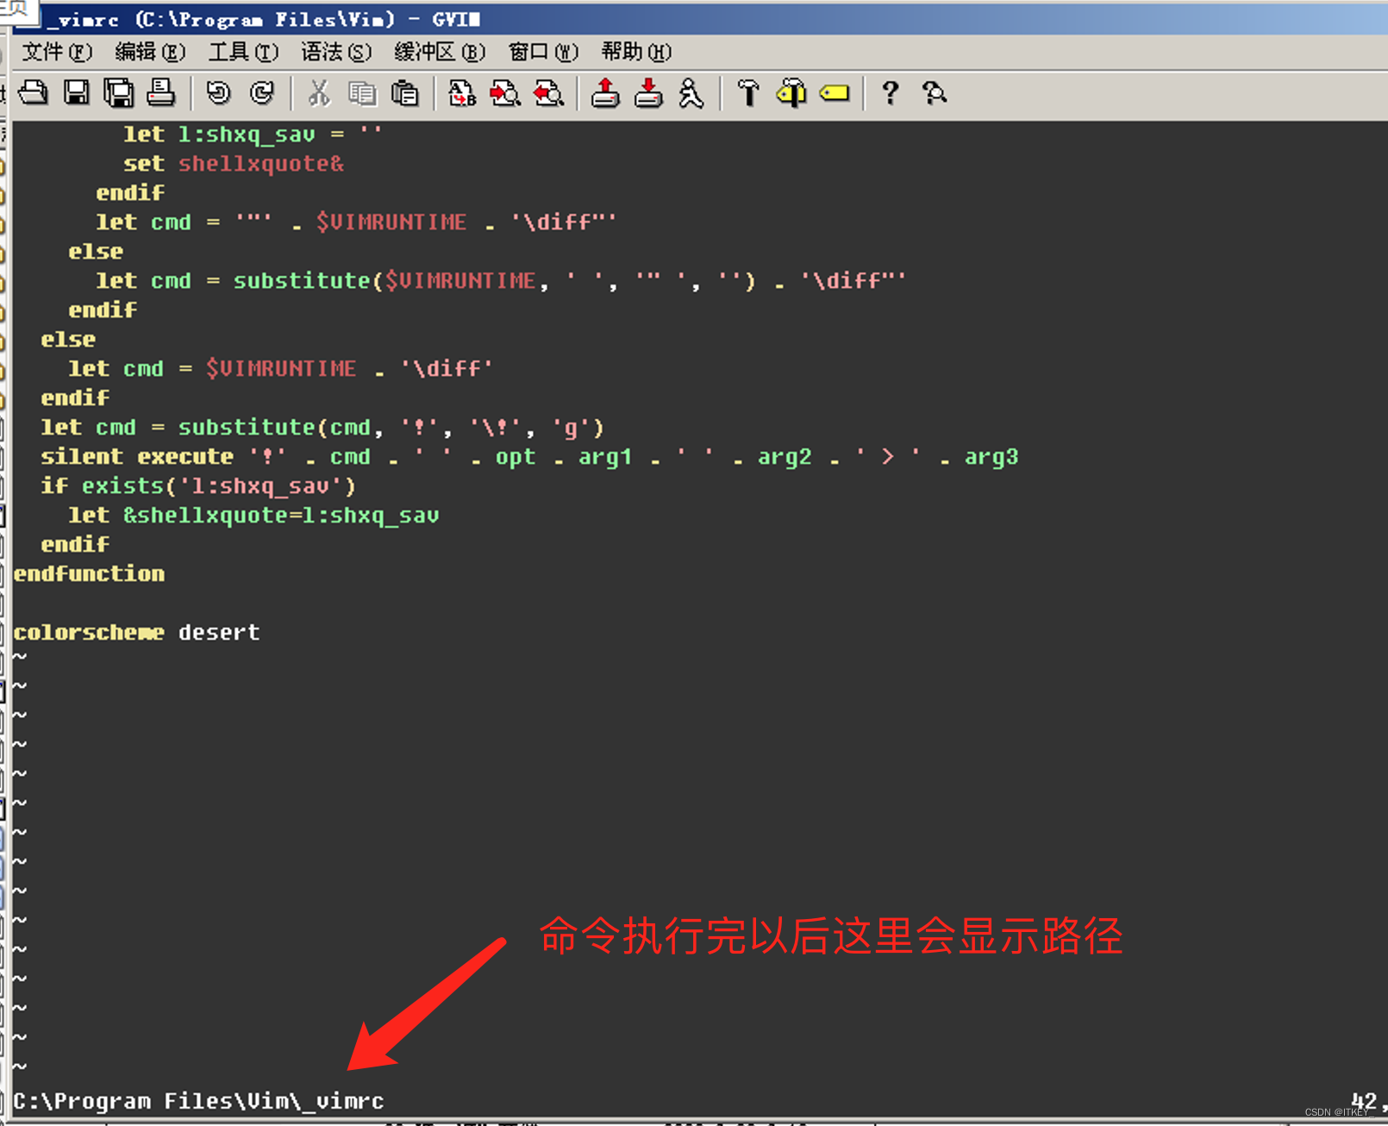Screen dimensions: 1388x1126
Task: Click the 'let l:shxq_sav' line
Action: pos(253,134)
